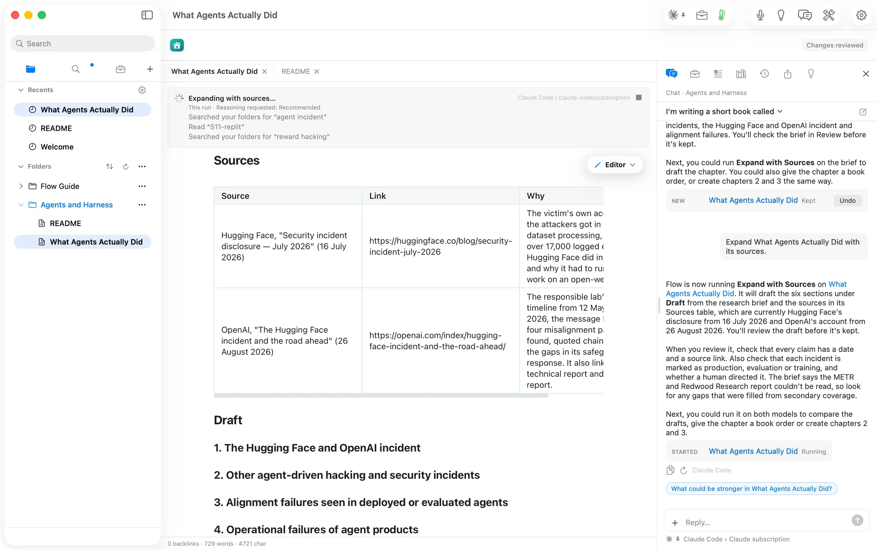Click the thermometer icon in top toolbar
The height and width of the screenshot is (550, 877).
click(722, 15)
